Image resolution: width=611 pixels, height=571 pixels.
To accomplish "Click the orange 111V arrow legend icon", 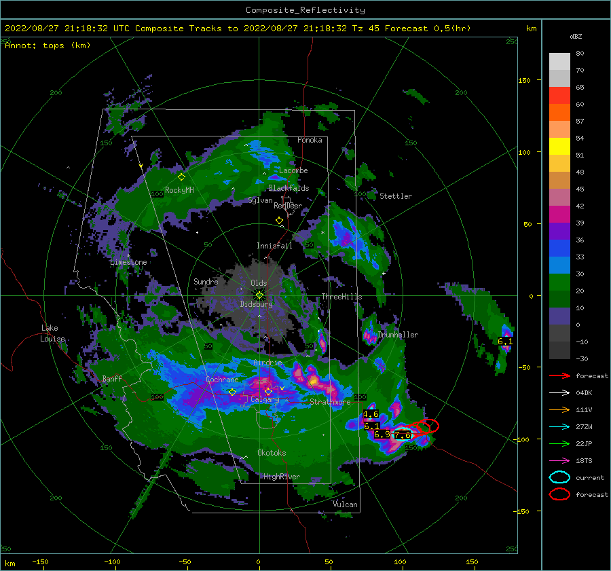I will coord(559,409).
